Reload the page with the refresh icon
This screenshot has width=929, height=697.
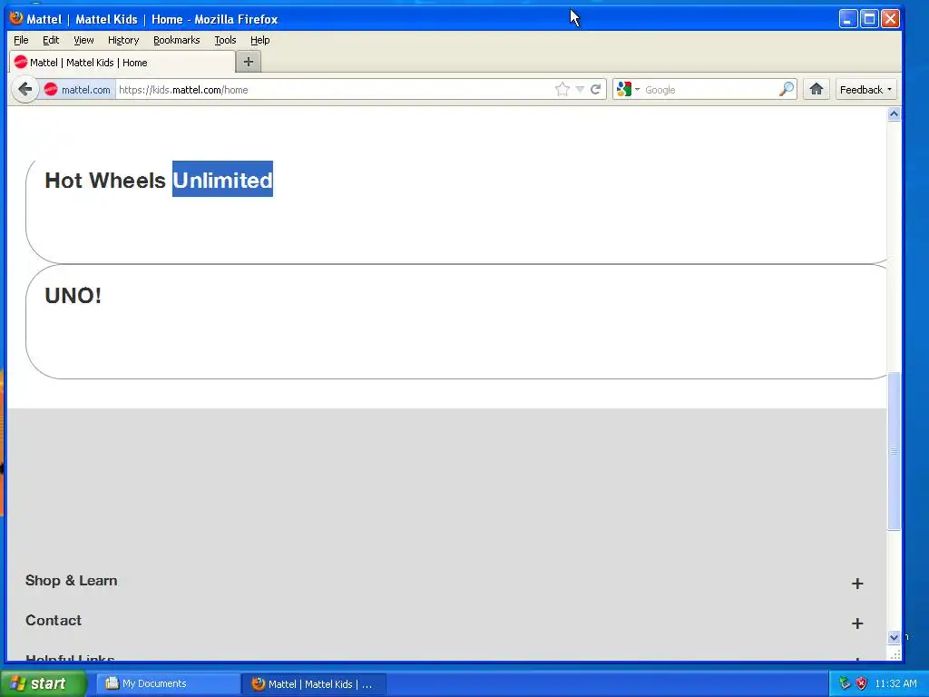(x=595, y=90)
